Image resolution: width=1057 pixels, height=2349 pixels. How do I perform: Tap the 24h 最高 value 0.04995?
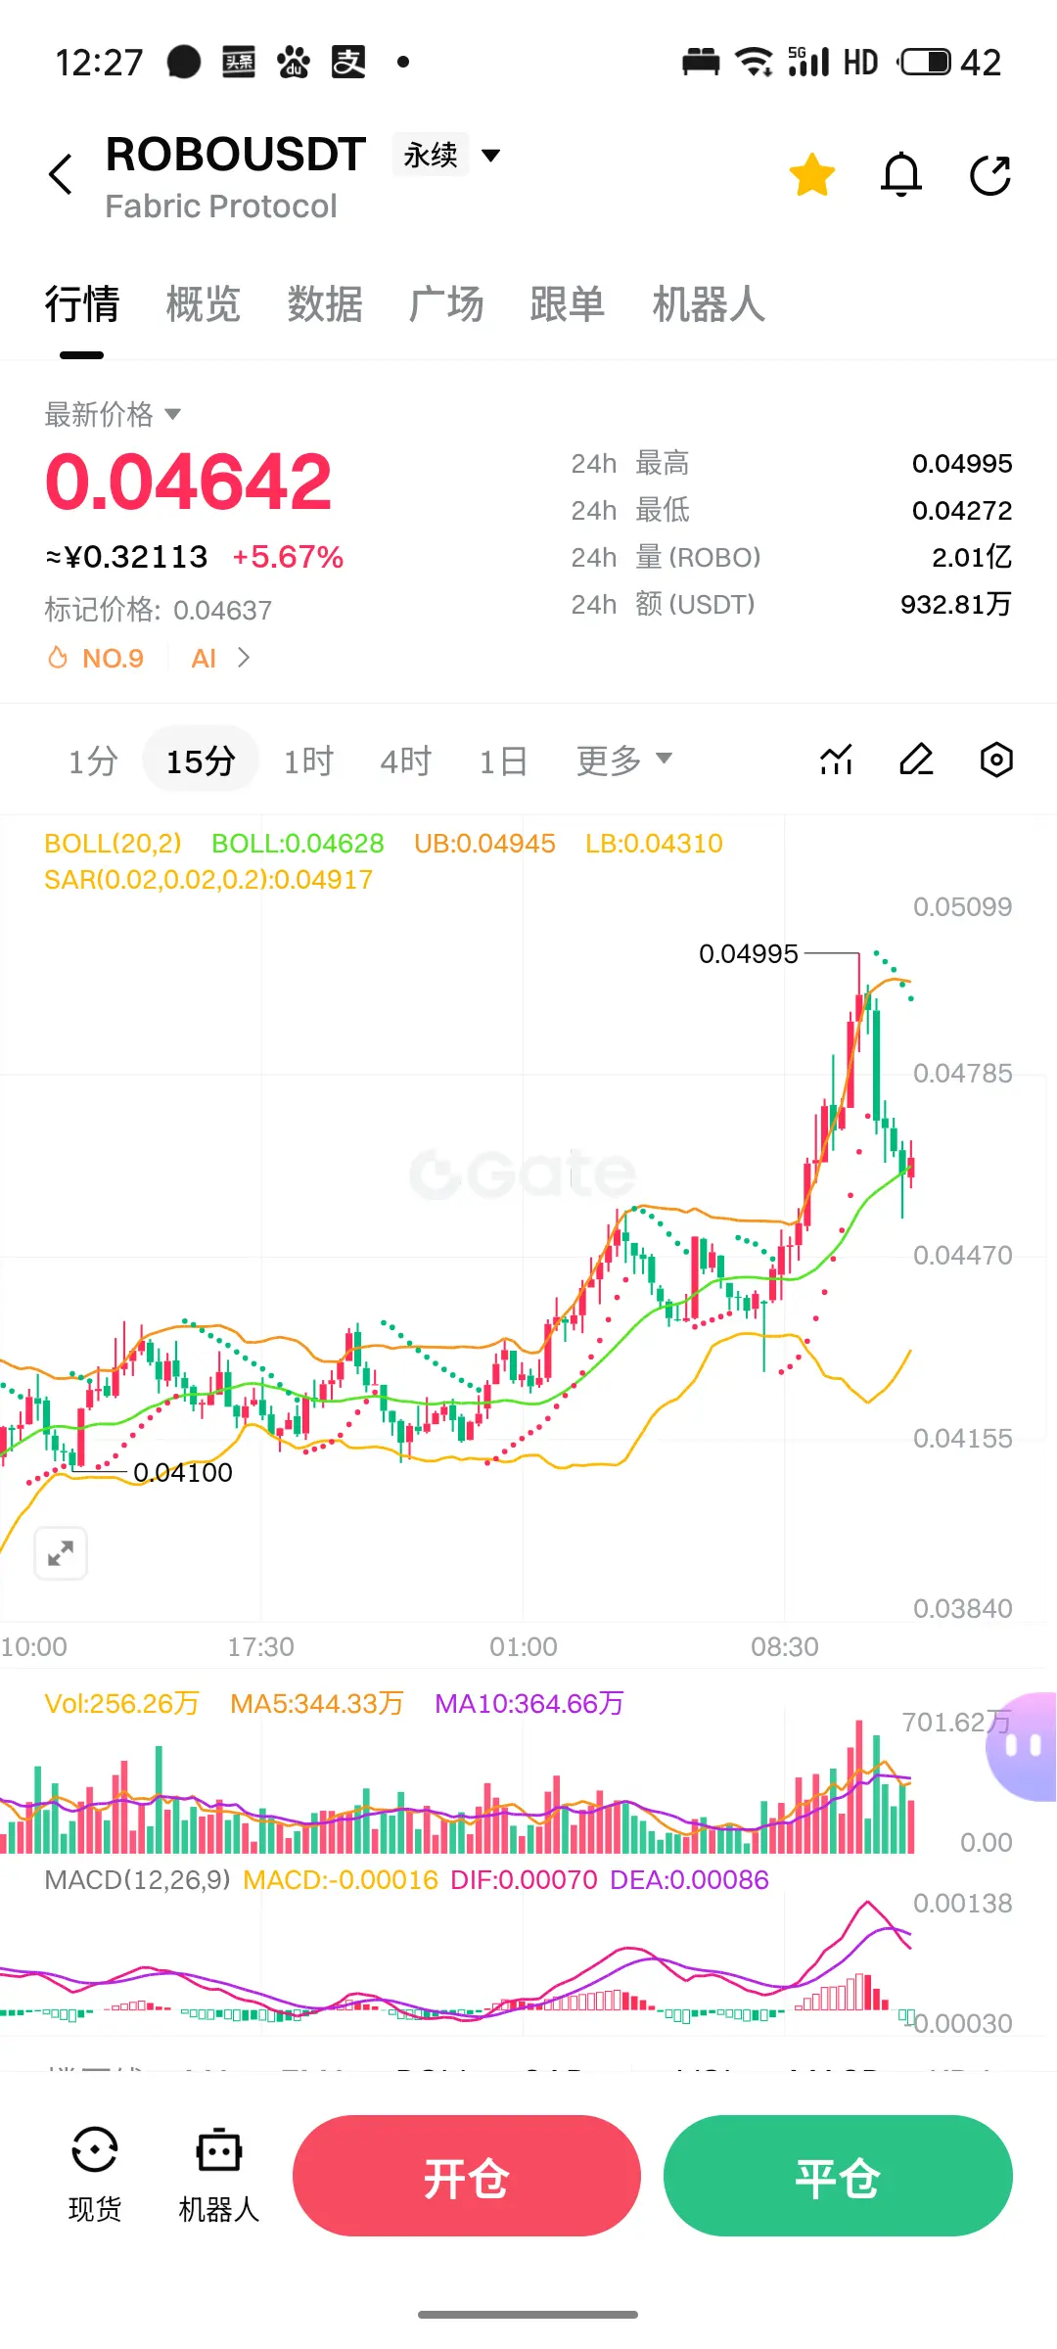[962, 463]
